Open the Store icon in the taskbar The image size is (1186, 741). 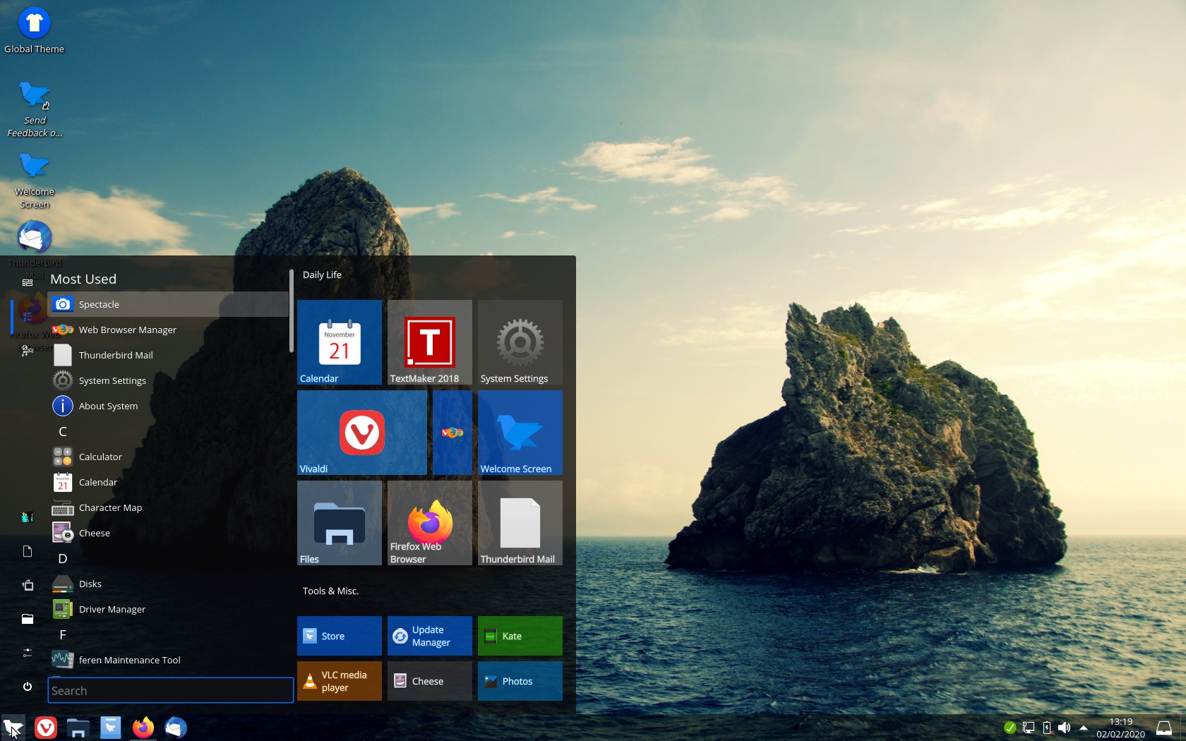(111, 727)
